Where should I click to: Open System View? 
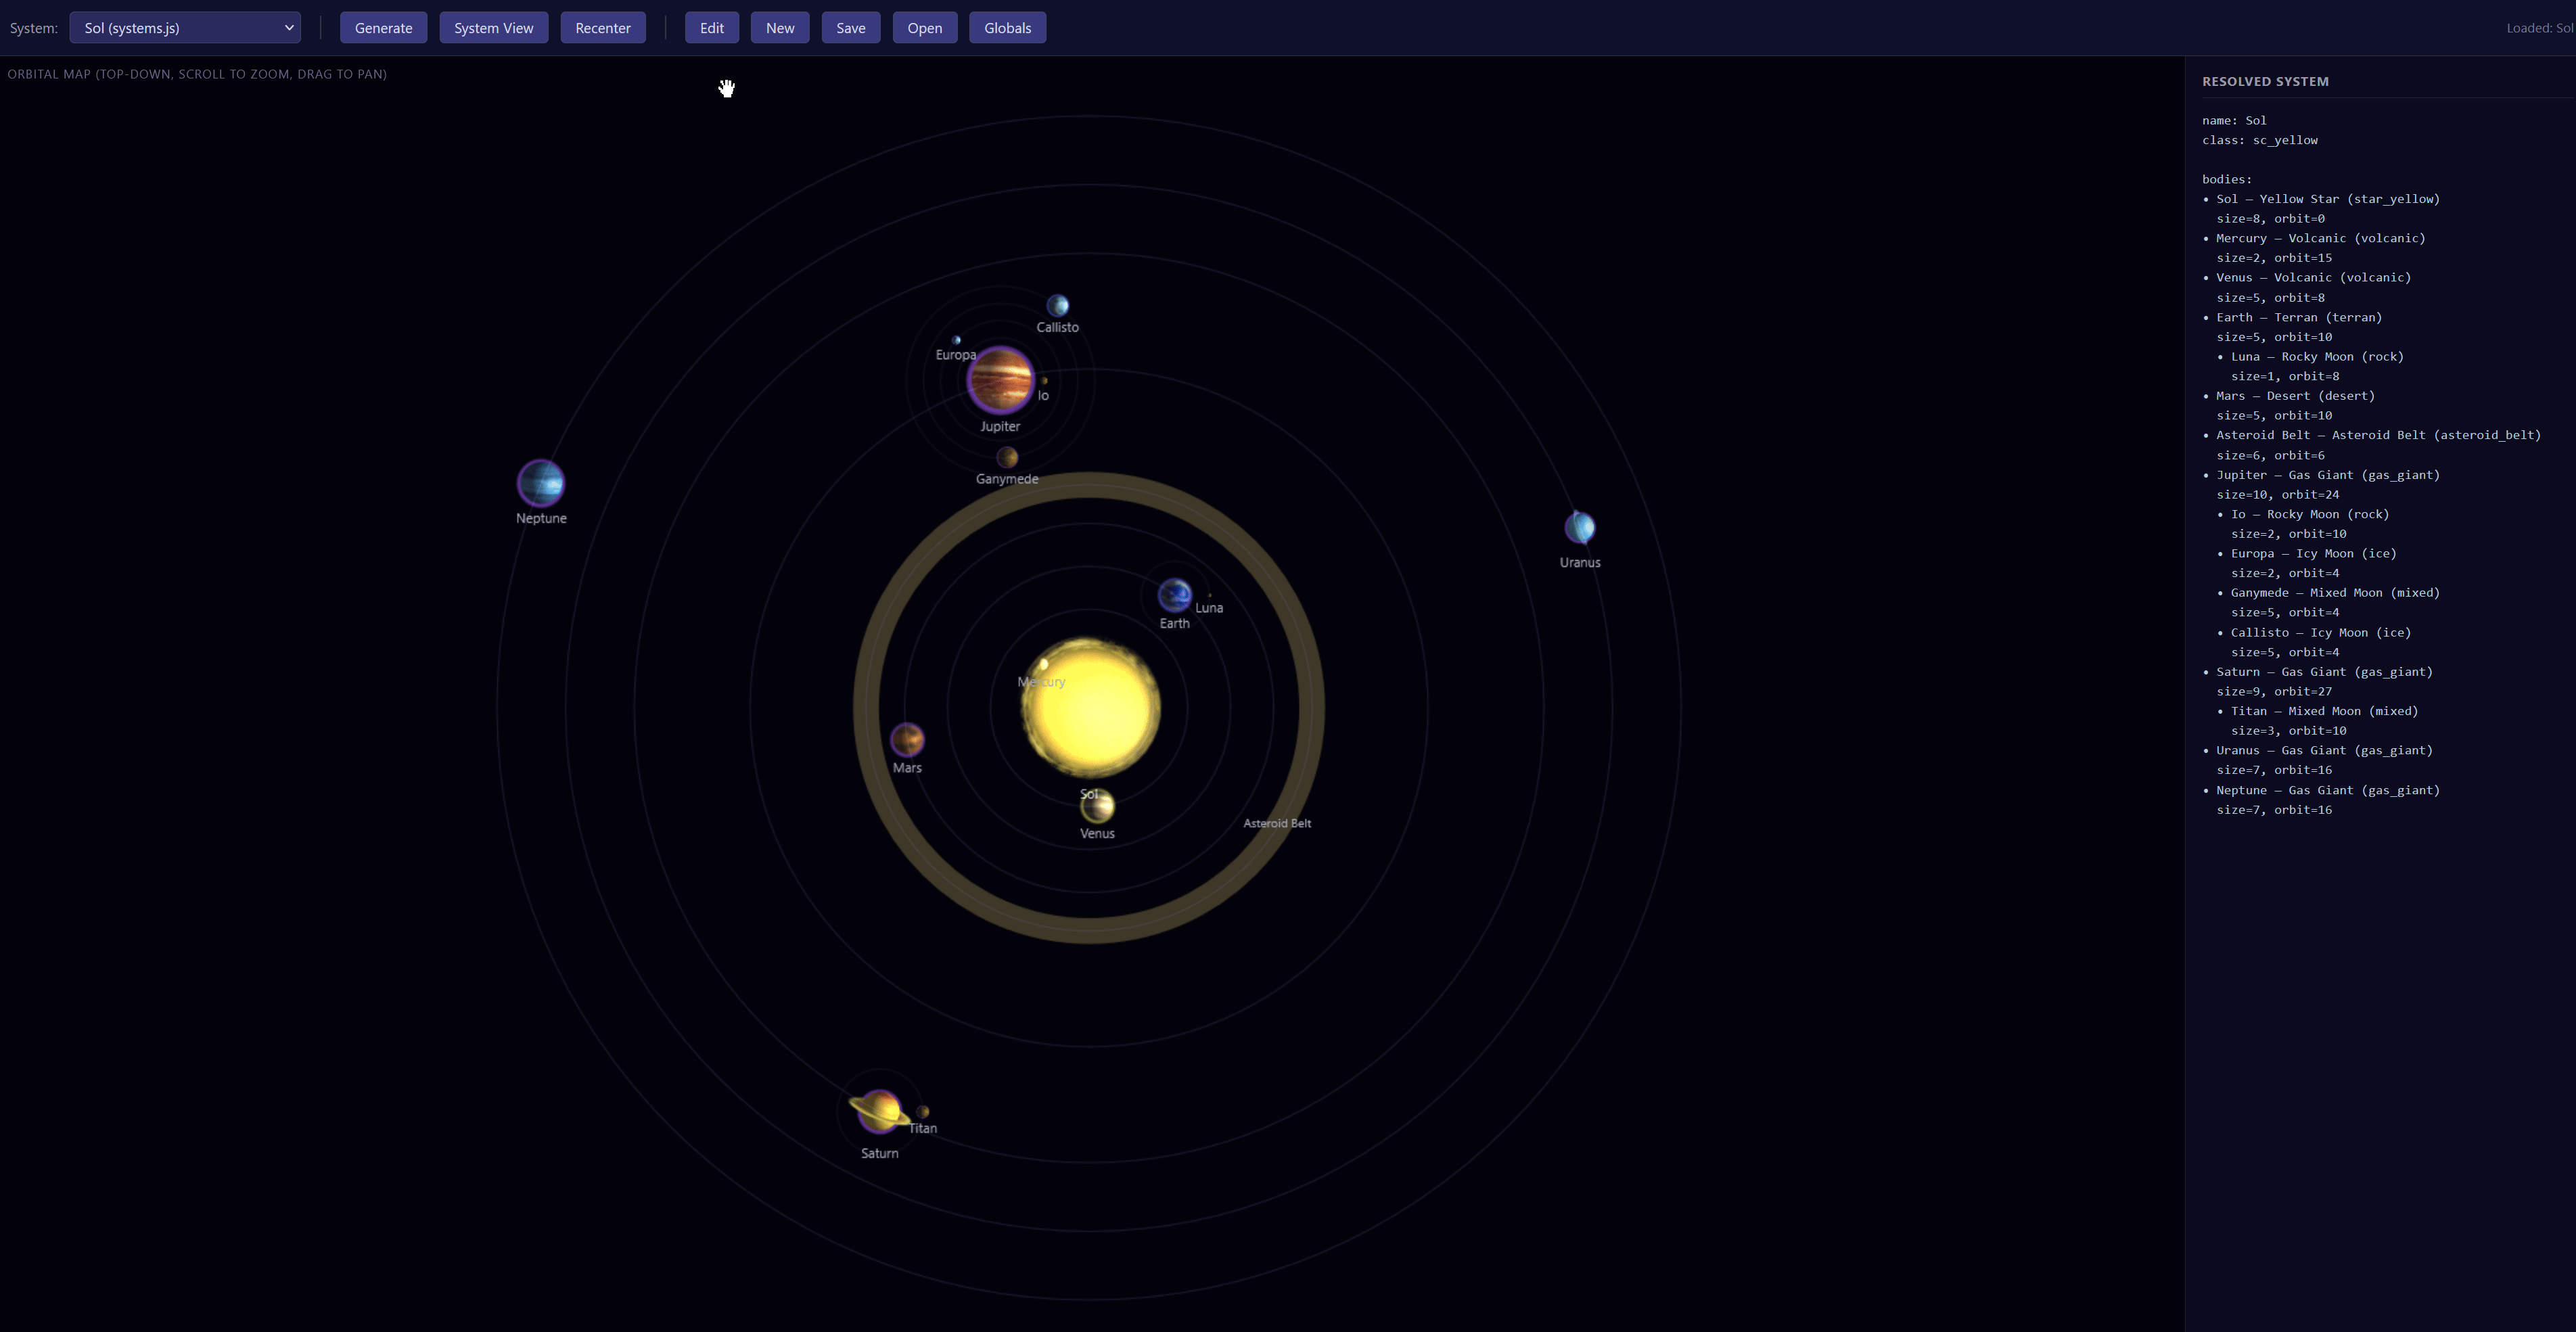click(x=494, y=28)
